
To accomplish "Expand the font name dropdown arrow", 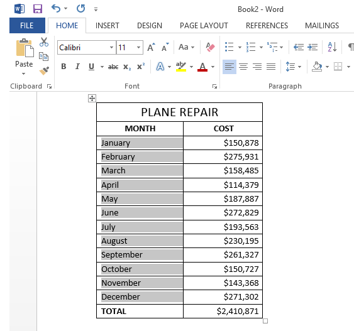I will [x=111, y=47].
